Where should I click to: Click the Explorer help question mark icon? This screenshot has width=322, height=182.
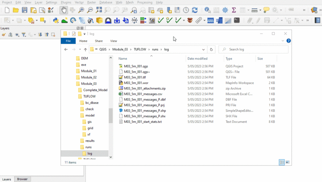click(x=289, y=41)
